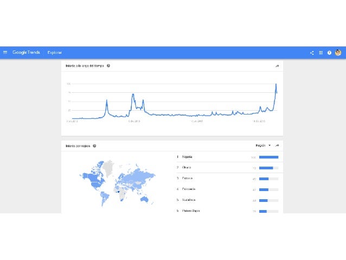Click the Google Trends logo
Screen dimensions: 346x260
click(26, 53)
